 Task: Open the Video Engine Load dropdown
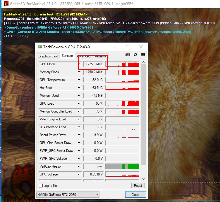point(79,119)
